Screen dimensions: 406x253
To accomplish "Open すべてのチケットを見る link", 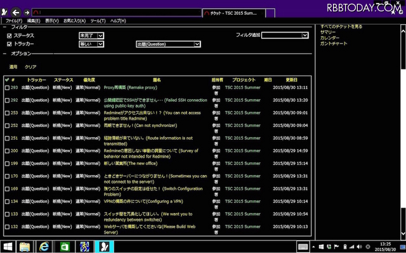I will [x=341, y=27].
